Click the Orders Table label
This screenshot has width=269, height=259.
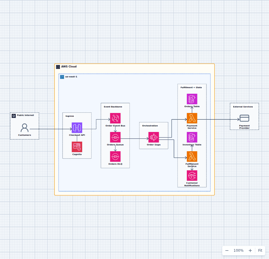point(192,106)
